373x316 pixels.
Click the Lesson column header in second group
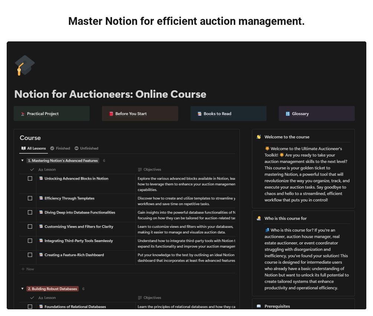47,298
